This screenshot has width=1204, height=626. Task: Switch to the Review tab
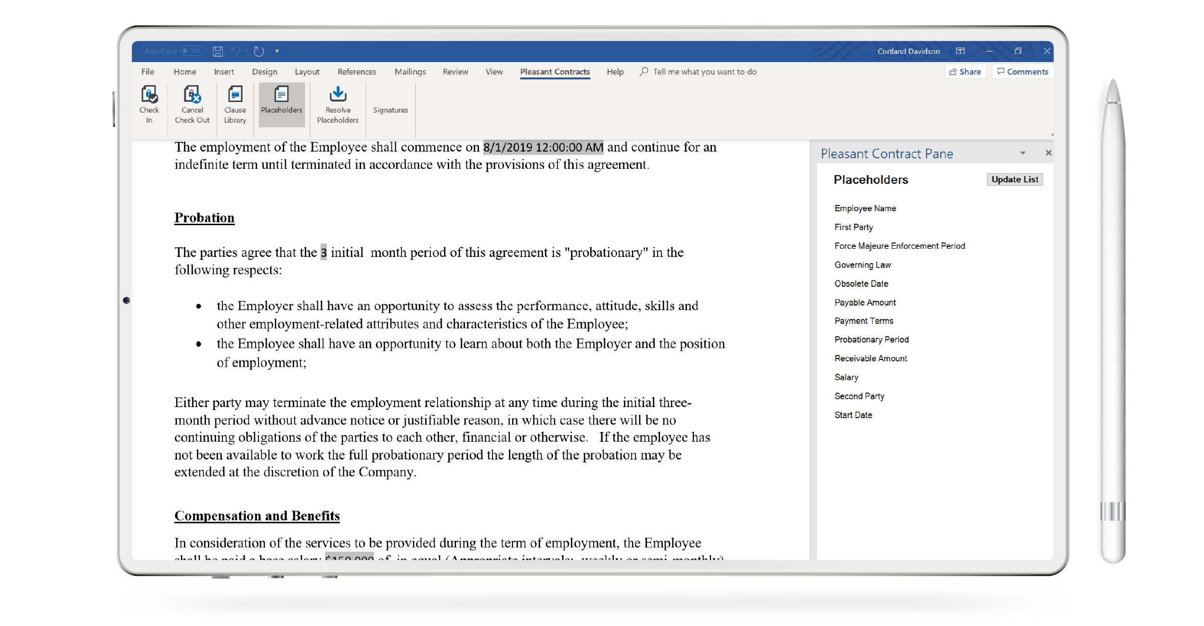point(455,72)
